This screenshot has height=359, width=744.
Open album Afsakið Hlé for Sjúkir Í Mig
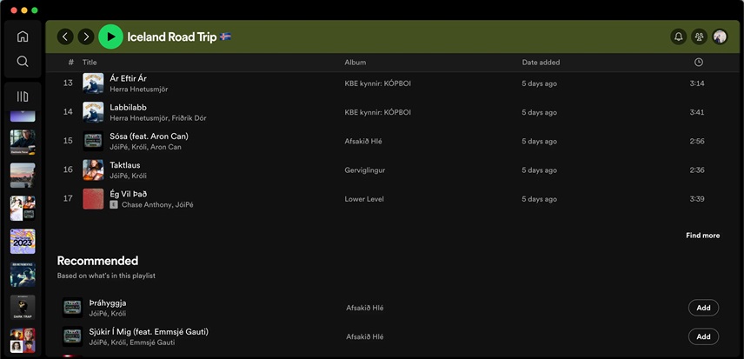[365, 336]
